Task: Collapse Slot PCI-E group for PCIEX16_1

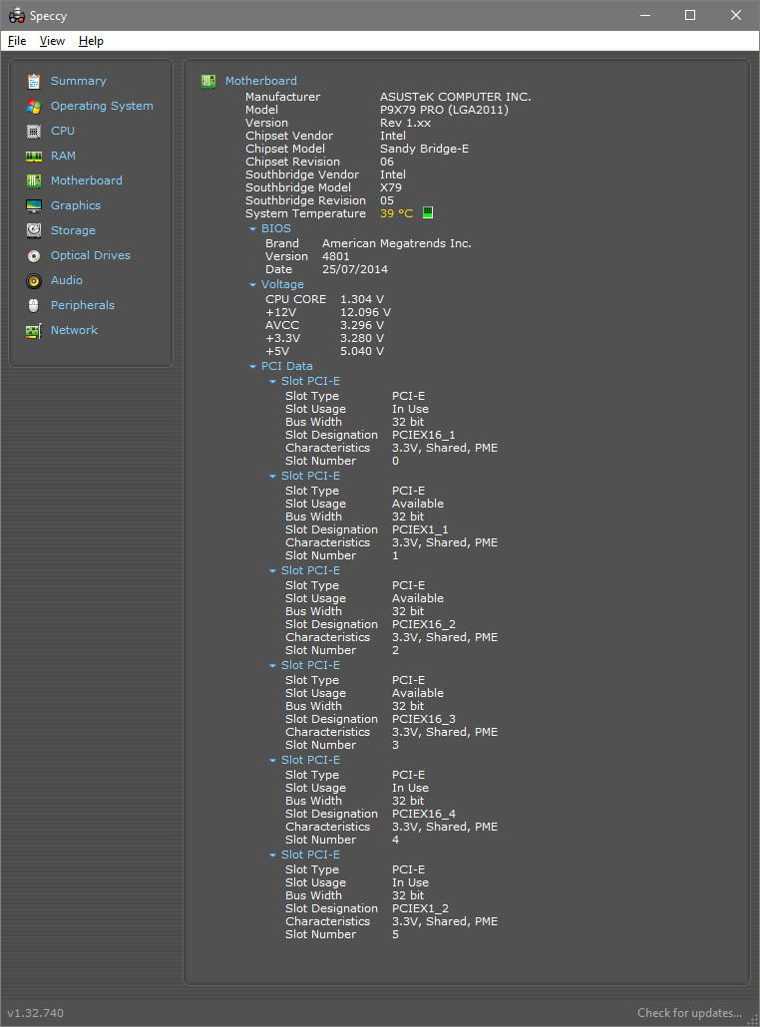Action: coord(273,382)
